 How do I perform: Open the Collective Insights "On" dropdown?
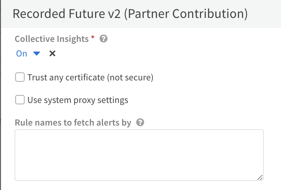(28, 53)
